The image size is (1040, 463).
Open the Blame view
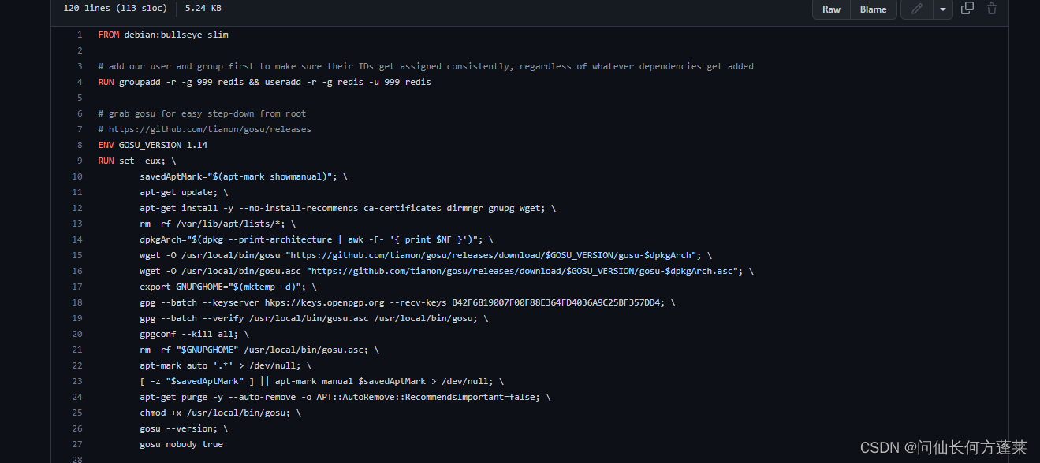pyautogui.click(x=873, y=9)
